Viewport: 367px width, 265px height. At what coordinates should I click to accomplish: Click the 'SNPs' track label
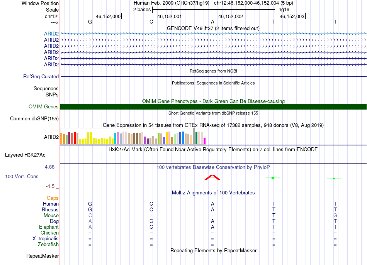pos(52,95)
